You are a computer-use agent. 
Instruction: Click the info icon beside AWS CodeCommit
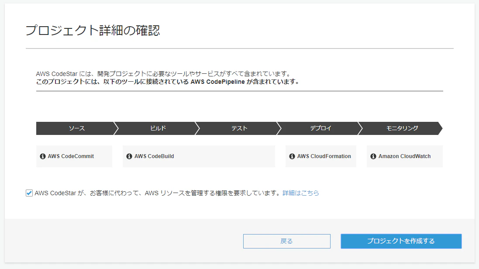pos(43,156)
